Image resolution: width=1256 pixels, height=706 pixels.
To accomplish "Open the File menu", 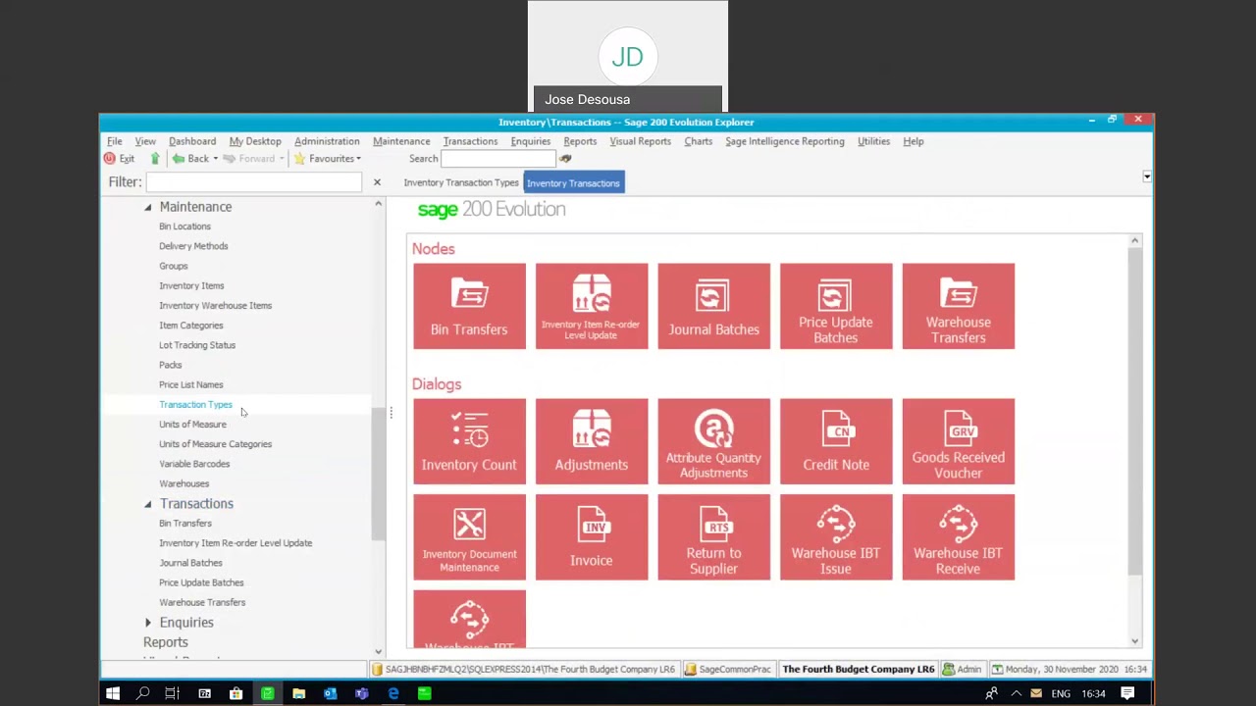I will tap(115, 141).
